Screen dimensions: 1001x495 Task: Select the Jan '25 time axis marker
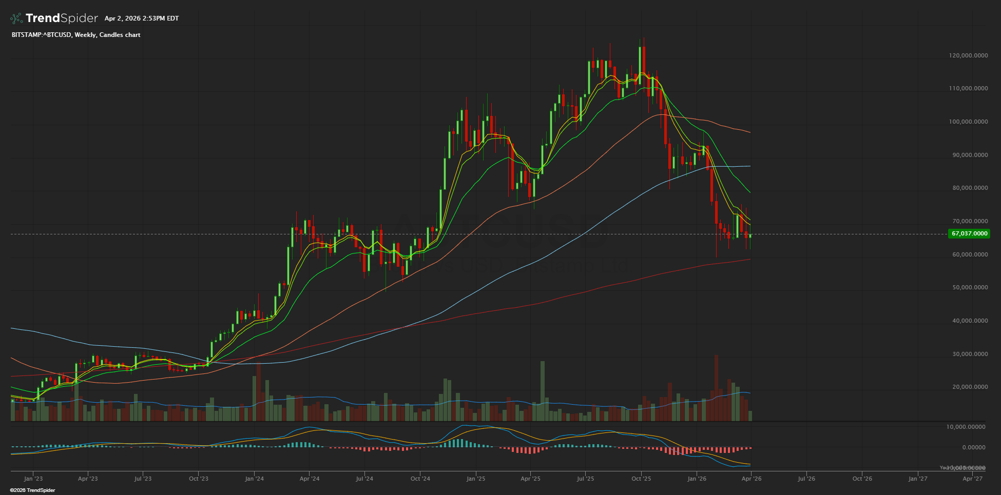pyautogui.click(x=476, y=479)
